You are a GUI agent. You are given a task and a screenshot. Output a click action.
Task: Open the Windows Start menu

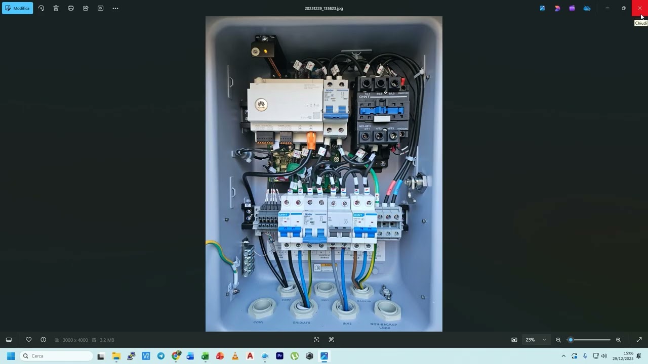(x=11, y=356)
